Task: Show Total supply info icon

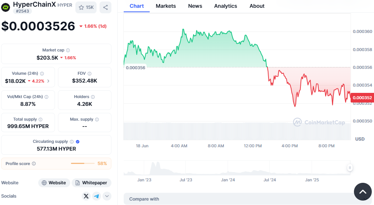Action: click(x=40, y=120)
